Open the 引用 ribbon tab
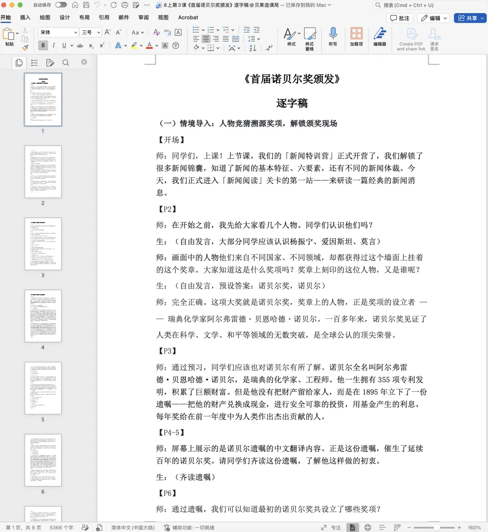The height and width of the screenshot is (532, 488). point(104,17)
